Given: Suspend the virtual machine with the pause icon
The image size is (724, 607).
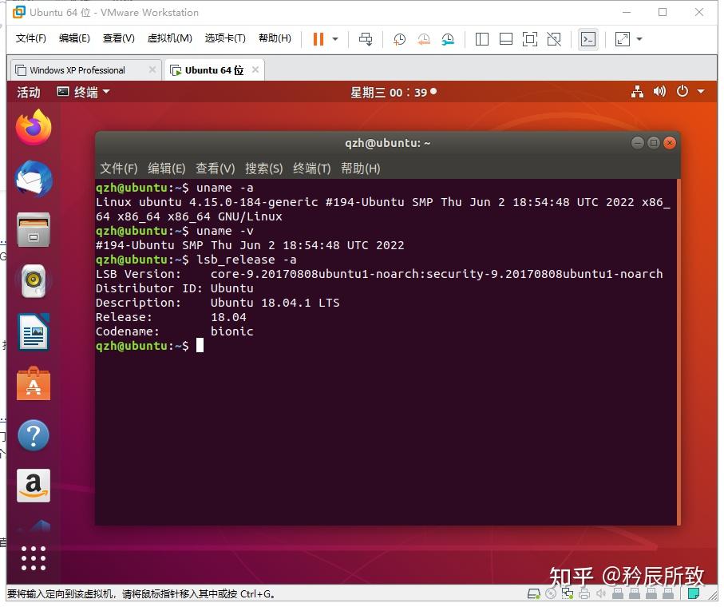Looking at the screenshot, I should click(x=317, y=38).
